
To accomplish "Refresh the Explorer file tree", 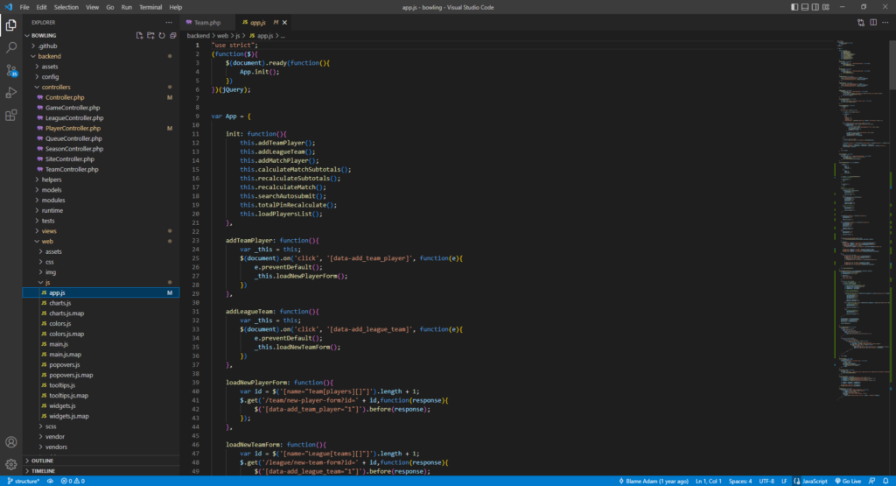I will (x=162, y=35).
